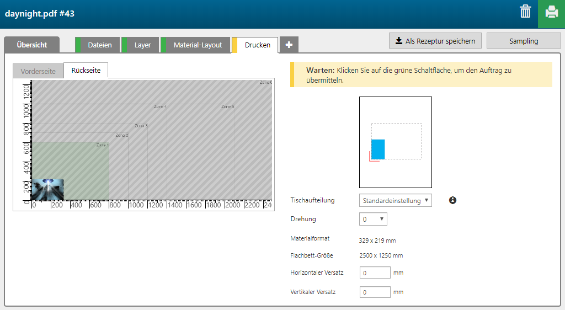This screenshot has width=565, height=310.
Task: Show the Vorderseite preview tab
Action: tap(38, 71)
